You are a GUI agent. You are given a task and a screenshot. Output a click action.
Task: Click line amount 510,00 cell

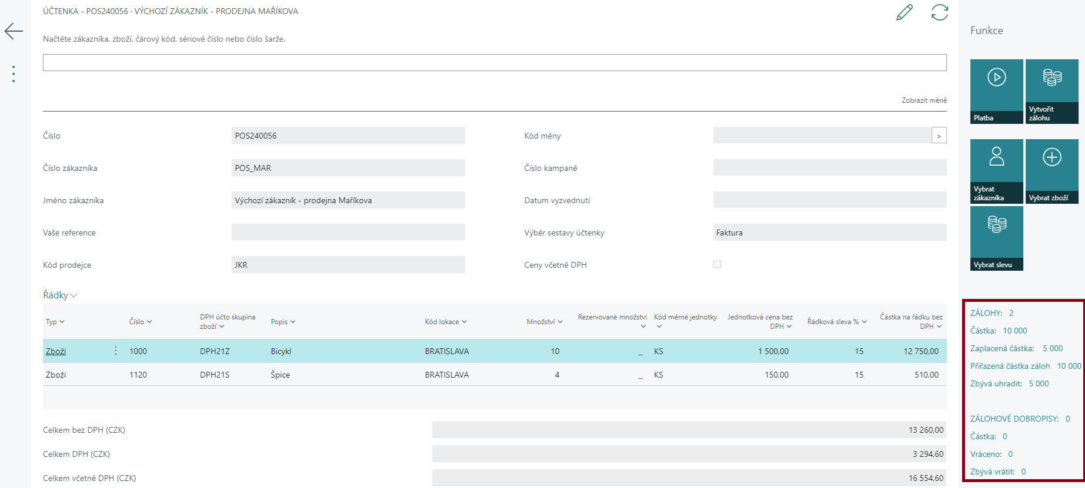click(927, 375)
